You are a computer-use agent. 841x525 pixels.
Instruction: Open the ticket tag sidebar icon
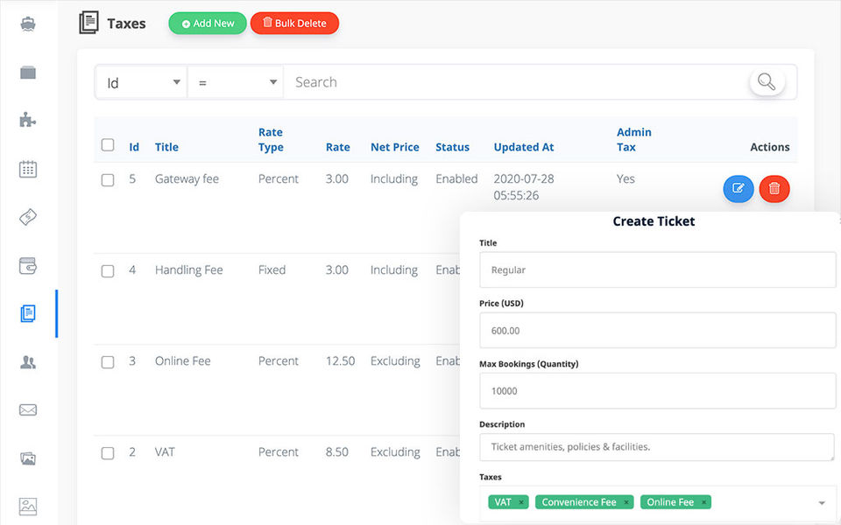[28, 217]
